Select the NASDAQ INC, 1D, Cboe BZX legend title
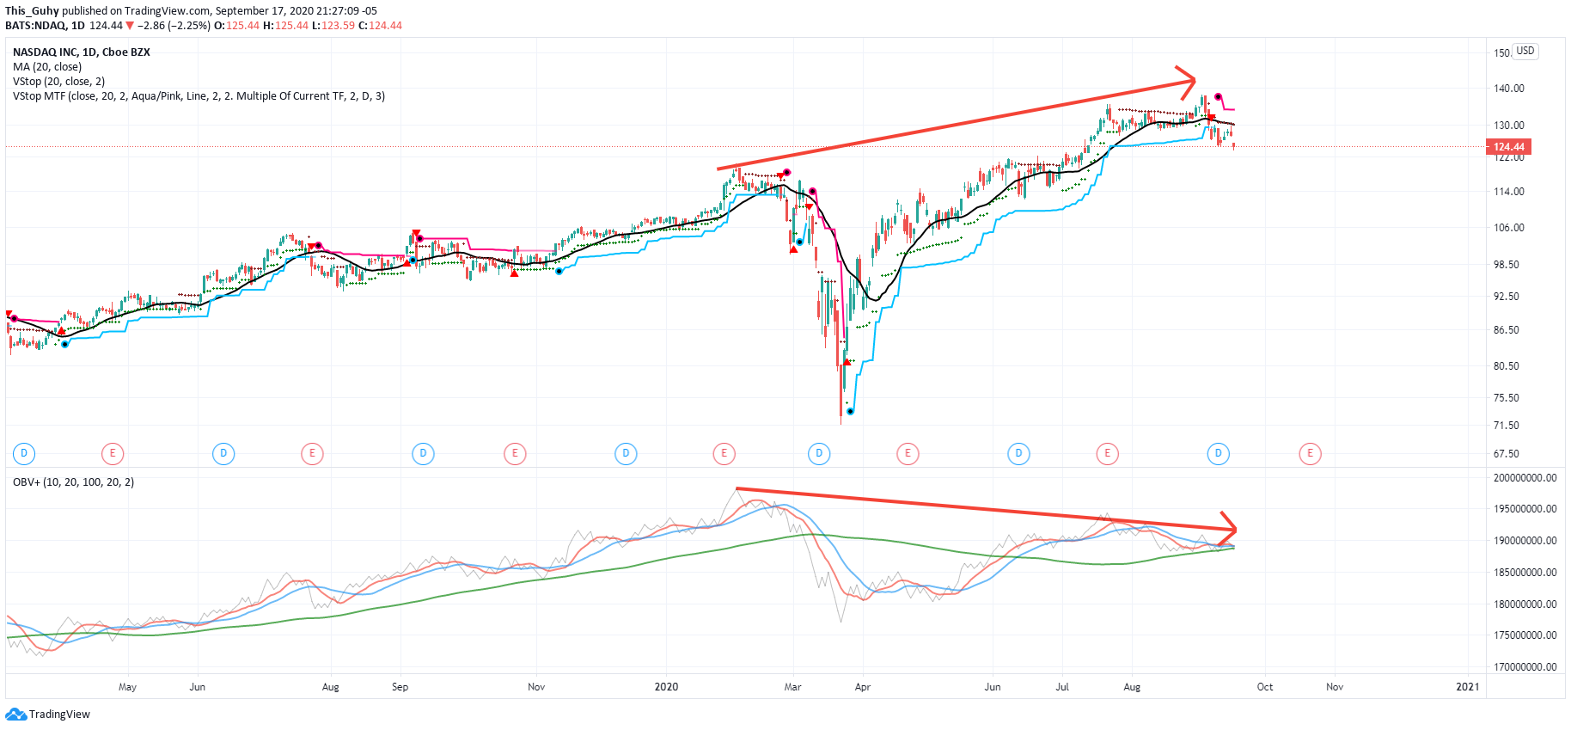Screen dimensions: 1571x730 coord(82,52)
